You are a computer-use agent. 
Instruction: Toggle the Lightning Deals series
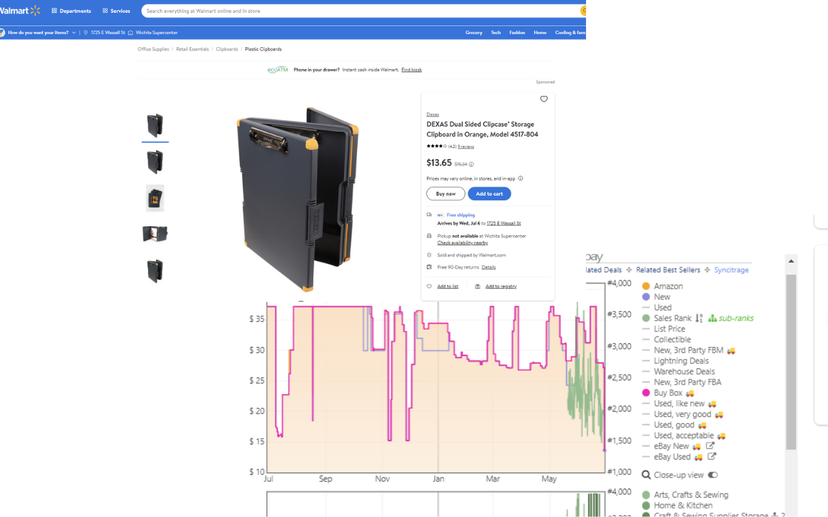tap(675, 361)
